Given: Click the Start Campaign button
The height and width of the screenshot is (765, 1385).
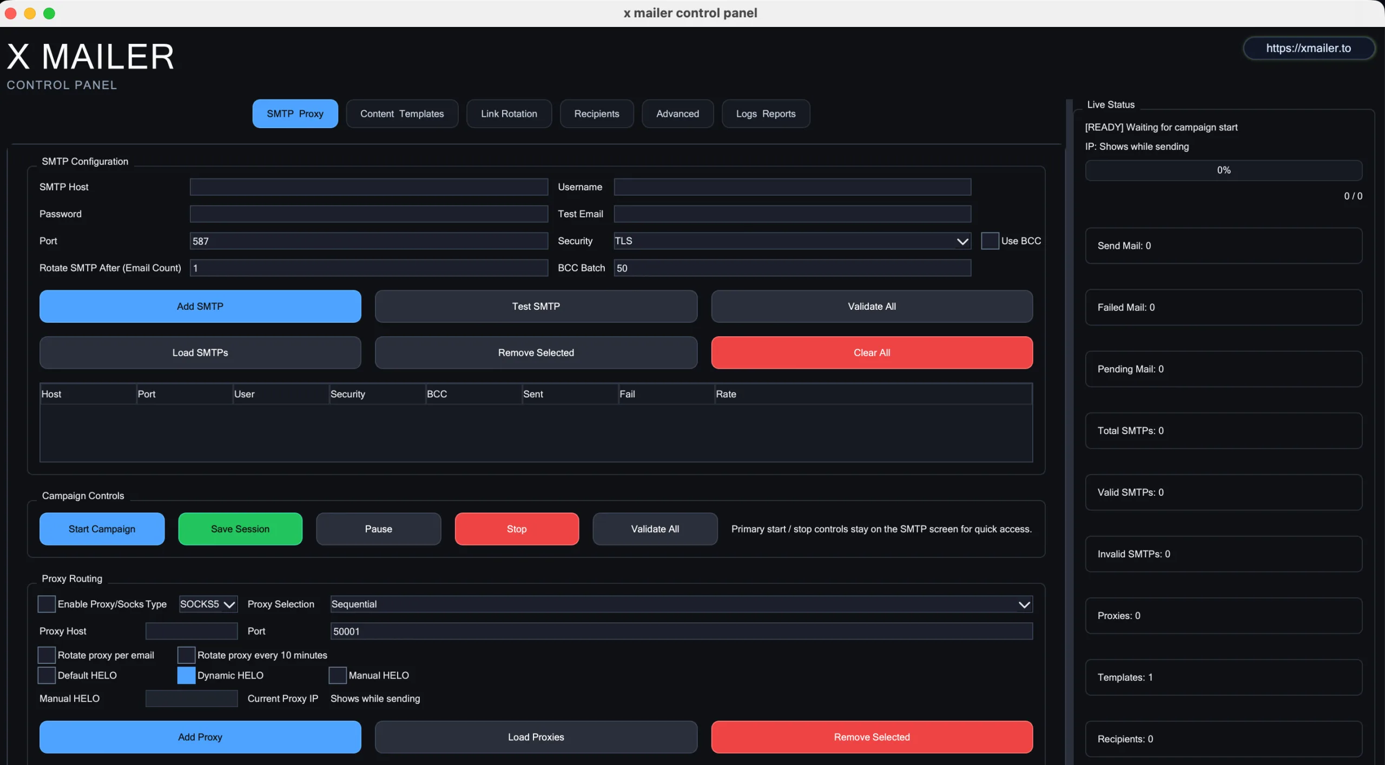Looking at the screenshot, I should 102,529.
